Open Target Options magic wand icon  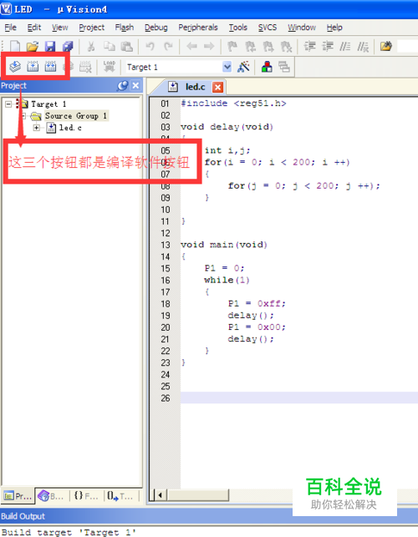coord(243,67)
